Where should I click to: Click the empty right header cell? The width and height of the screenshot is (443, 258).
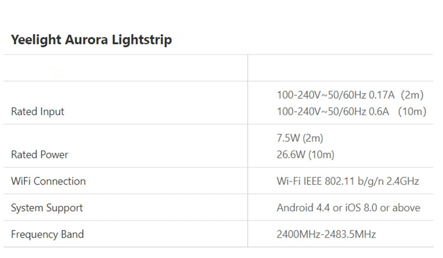point(341,68)
